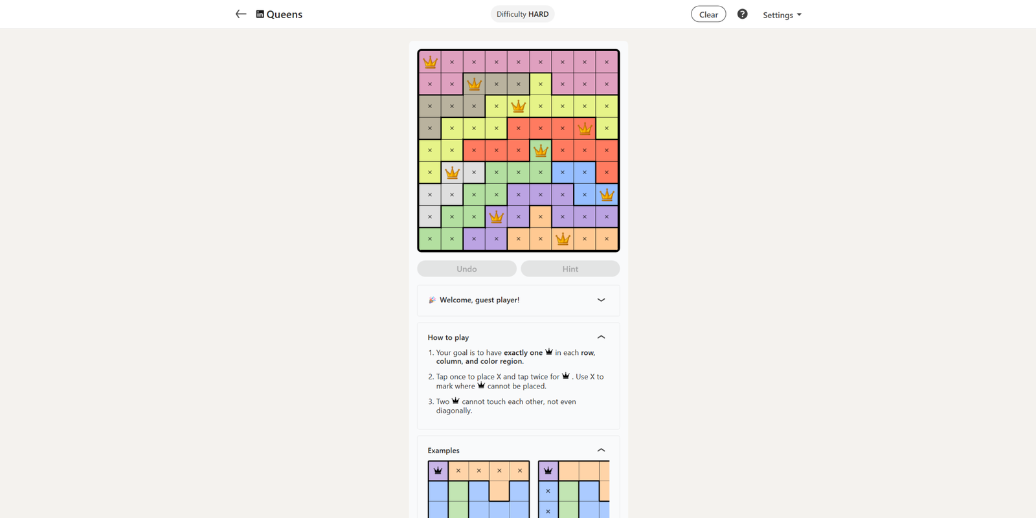Click the Difficulty HARD badge
Viewport: 1036px width, 518px height.
click(x=523, y=14)
